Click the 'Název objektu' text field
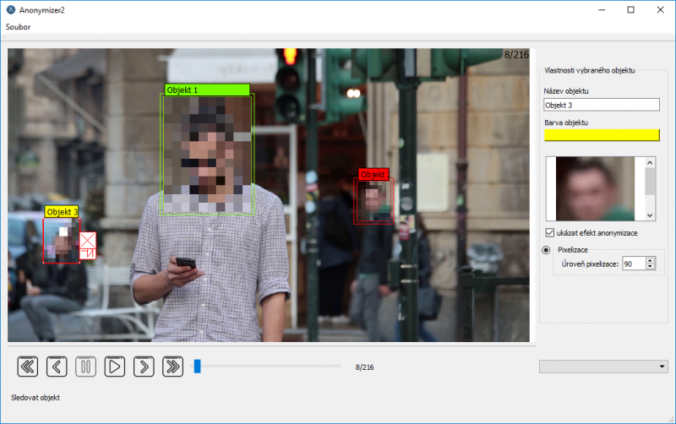 click(x=602, y=105)
